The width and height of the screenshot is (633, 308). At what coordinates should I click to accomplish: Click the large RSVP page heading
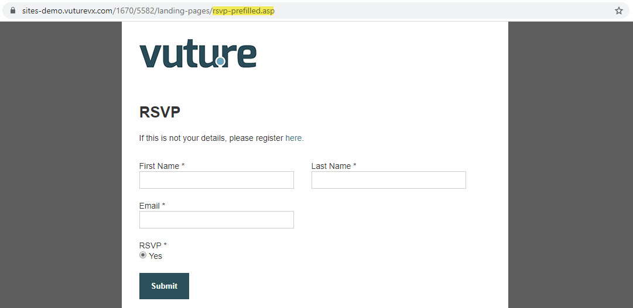click(x=160, y=112)
